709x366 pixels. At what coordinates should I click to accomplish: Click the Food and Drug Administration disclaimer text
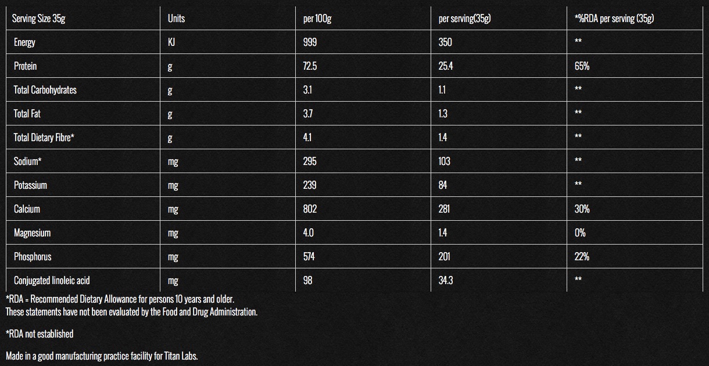131,312
